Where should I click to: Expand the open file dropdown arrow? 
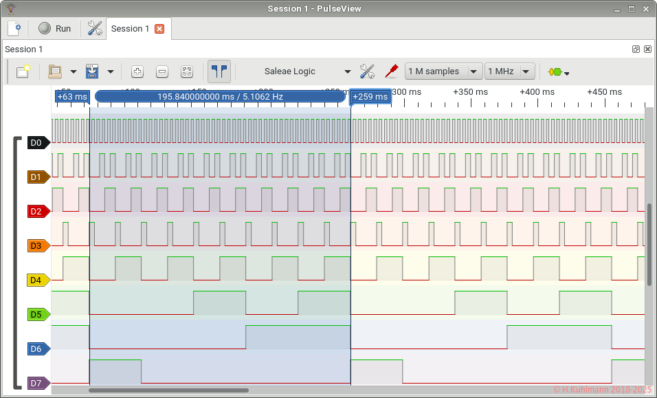point(73,72)
